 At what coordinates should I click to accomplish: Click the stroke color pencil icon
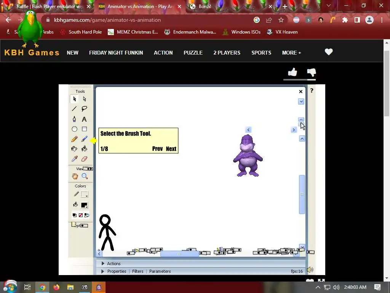pos(76,194)
